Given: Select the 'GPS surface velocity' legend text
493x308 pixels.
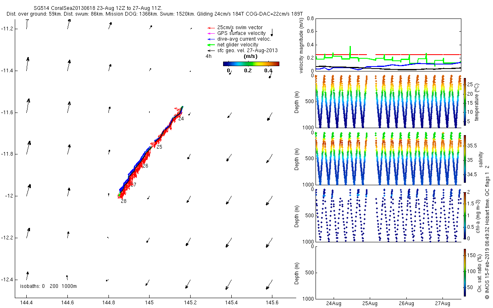Looking at the screenshot, I should coord(241,33).
